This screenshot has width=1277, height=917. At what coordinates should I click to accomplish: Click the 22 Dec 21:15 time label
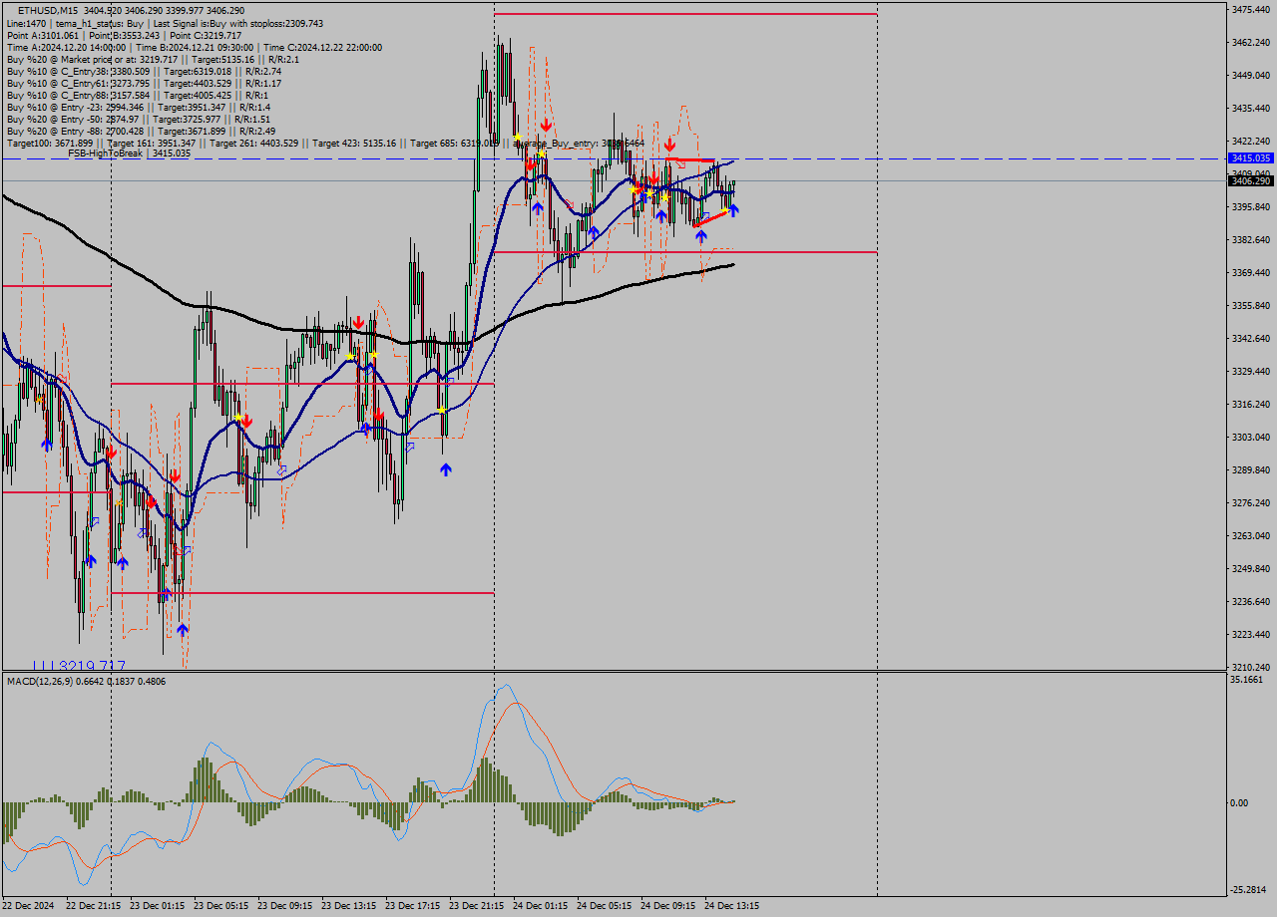[x=94, y=906]
